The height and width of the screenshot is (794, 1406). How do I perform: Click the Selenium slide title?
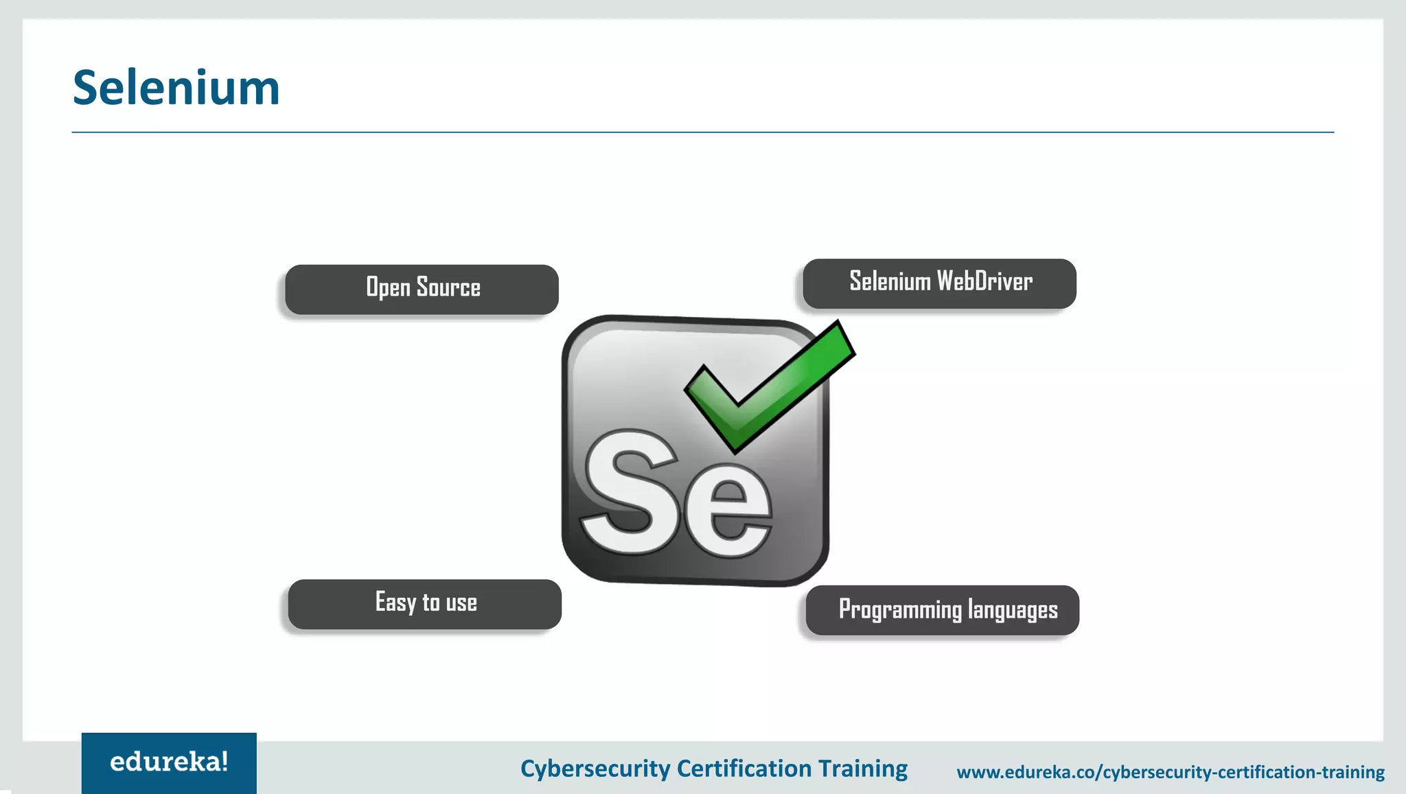[x=176, y=88]
